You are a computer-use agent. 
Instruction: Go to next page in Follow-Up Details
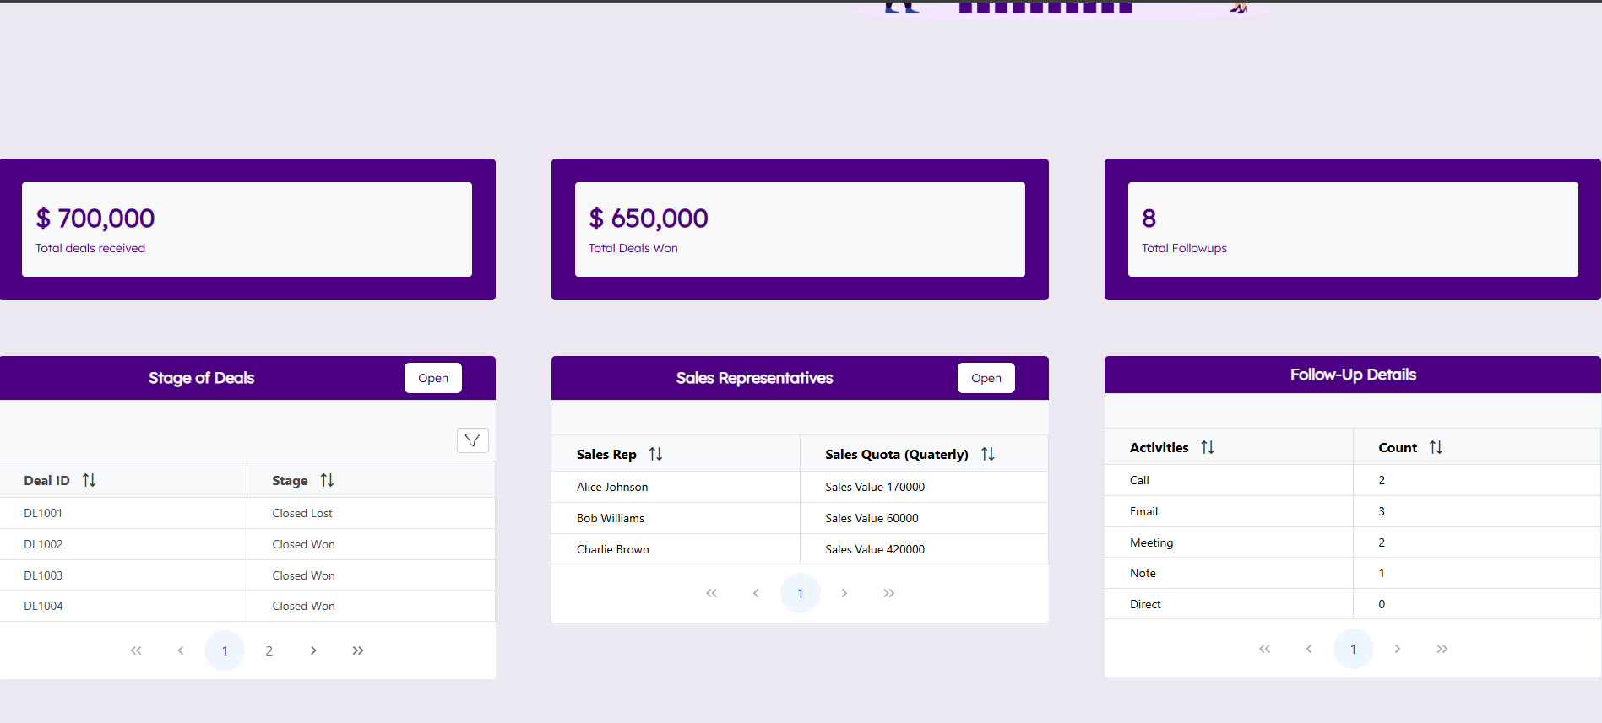tap(1398, 649)
